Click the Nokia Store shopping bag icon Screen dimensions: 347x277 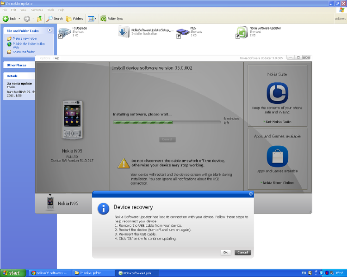pos(277,157)
